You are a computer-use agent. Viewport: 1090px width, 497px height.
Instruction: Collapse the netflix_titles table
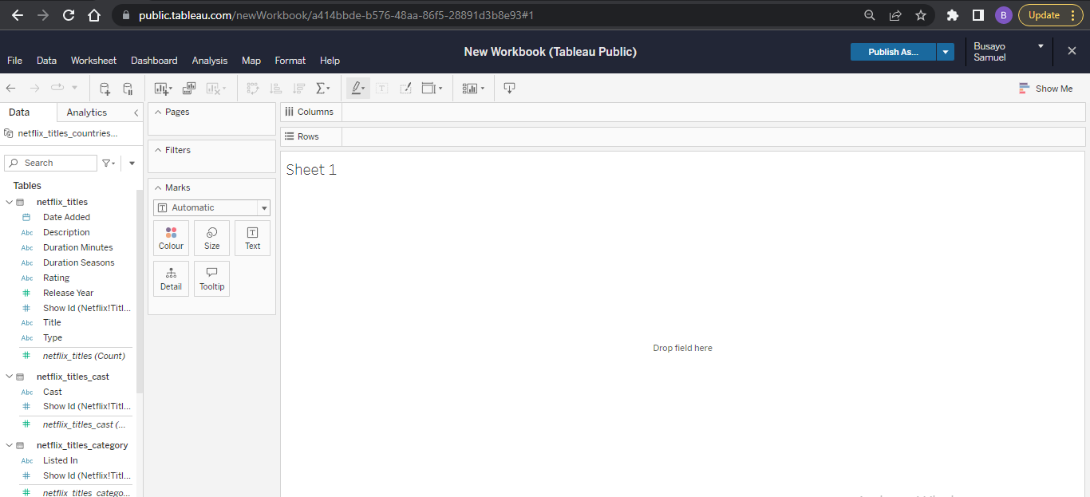pos(9,202)
